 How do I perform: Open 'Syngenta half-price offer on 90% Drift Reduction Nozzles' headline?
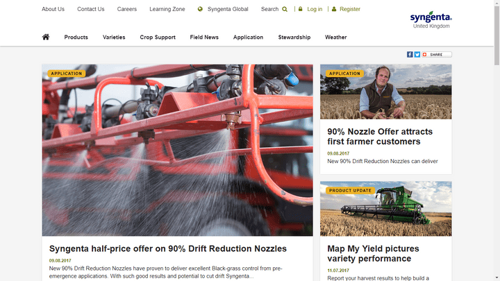point(168,248)
